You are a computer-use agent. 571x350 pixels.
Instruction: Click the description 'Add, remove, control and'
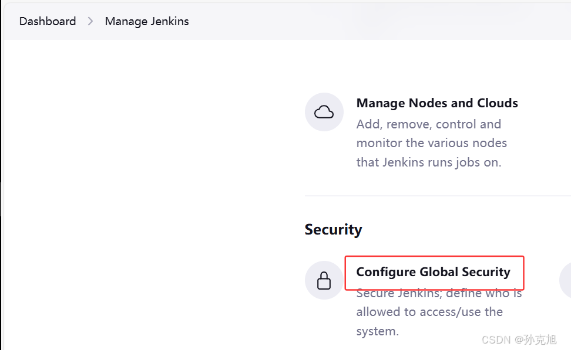(429, 124)
